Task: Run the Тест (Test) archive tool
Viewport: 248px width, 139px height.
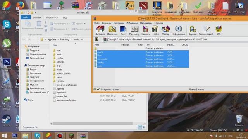Action: click(x=123, y=31)
